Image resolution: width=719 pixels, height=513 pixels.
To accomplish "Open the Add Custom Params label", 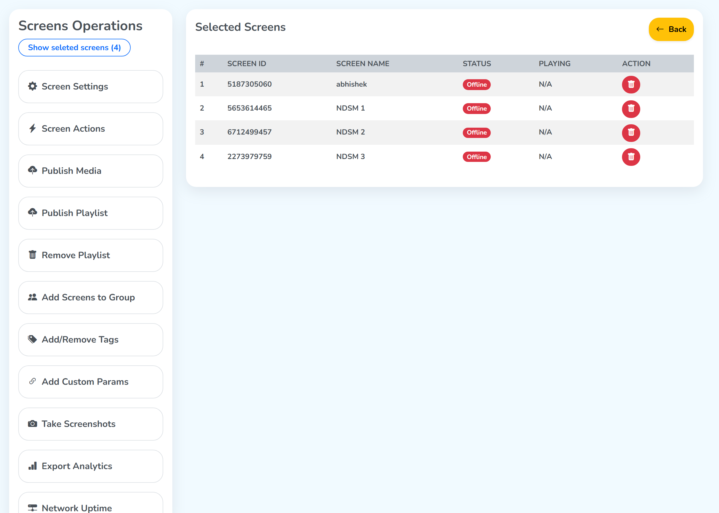I will click(x=85, y=382).
